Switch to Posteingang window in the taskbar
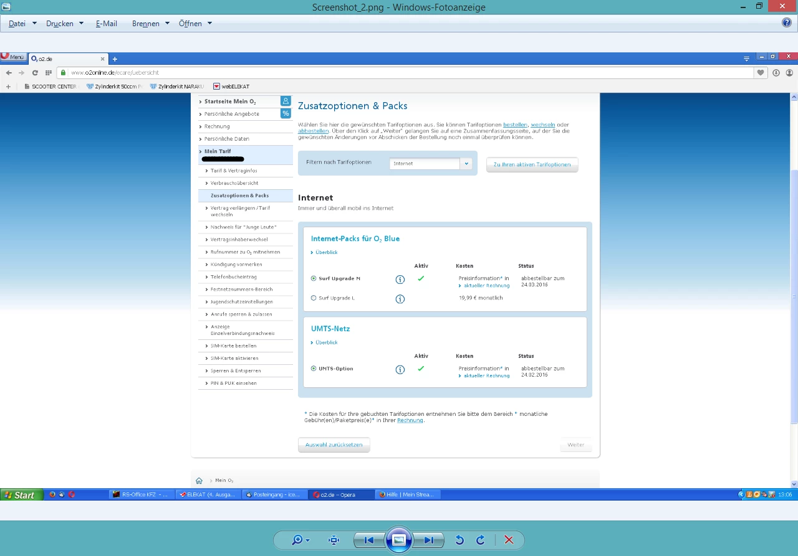 (276, 495)
